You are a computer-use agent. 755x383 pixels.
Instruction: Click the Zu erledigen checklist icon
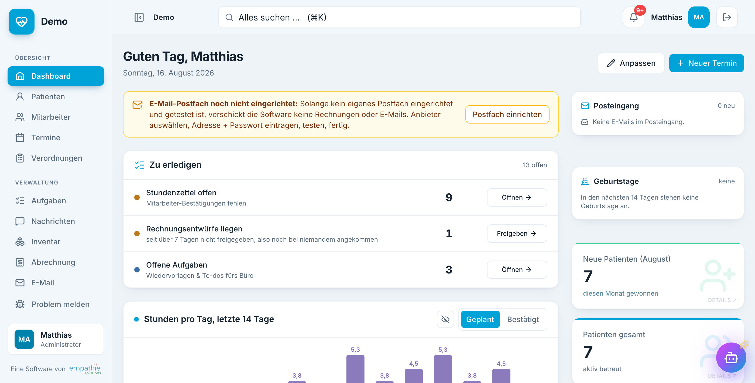139,165
